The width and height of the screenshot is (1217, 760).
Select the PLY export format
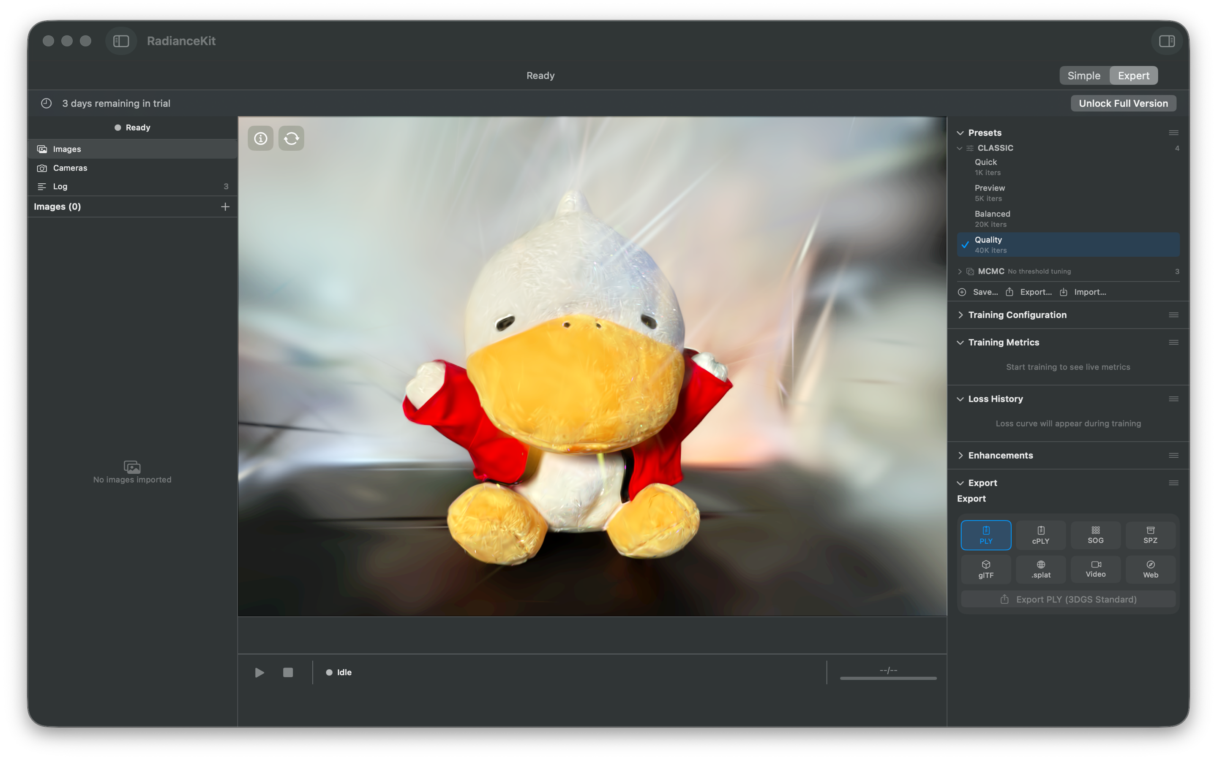[986, 535]
